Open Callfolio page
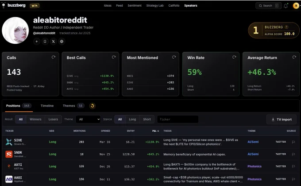The image size is (301, 186). click(174, 6)
